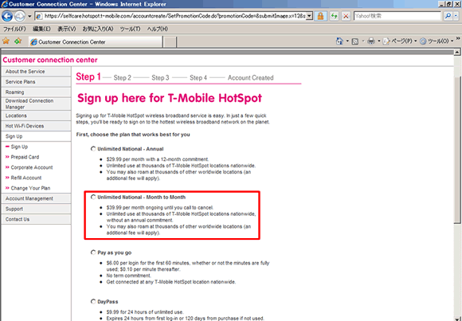This screenshot has width=462, height=321.
Task: Open Locations in sidebar
Action: (36, 115)
